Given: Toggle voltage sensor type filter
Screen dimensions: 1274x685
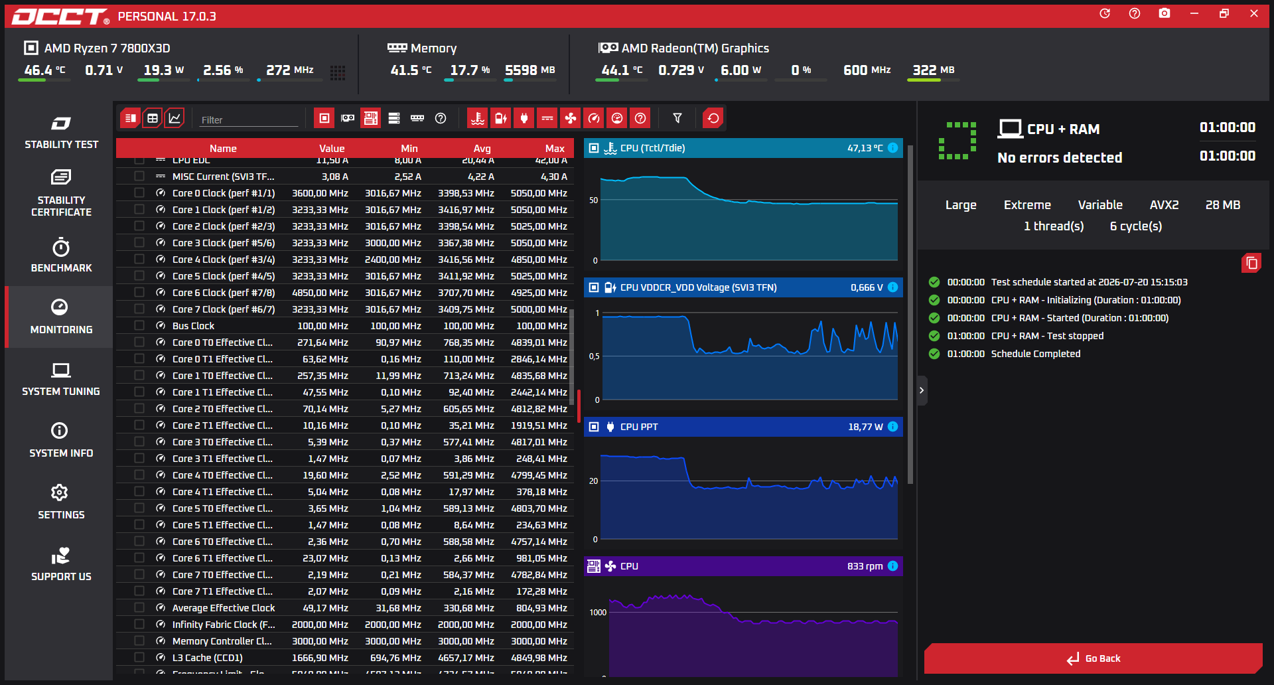Looking at the screenshot, I should [501, 118].
